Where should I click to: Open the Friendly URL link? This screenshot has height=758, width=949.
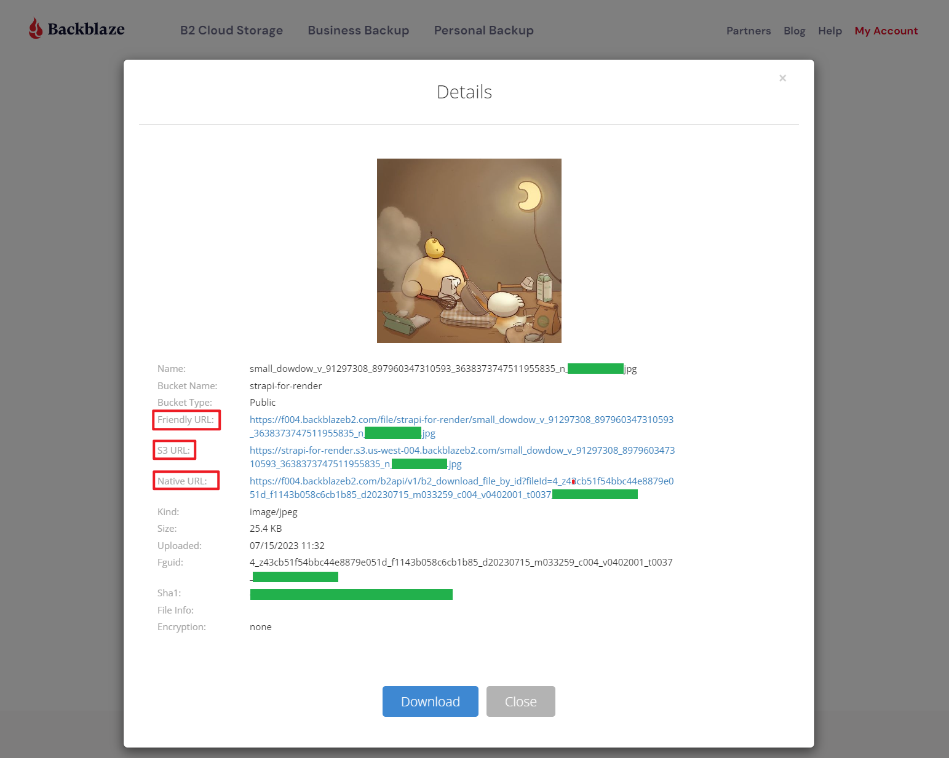point(461,426)
